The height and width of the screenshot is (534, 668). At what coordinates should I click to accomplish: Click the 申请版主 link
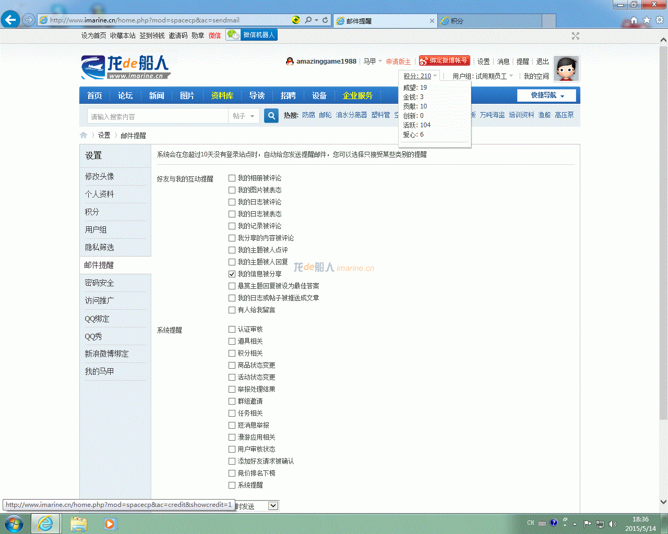coord(398,62)
